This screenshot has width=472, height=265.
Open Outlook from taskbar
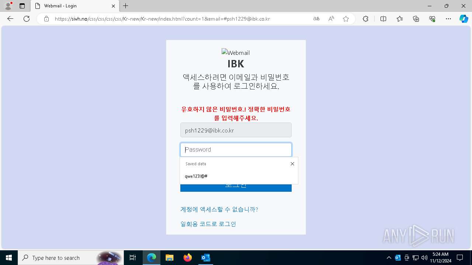[205, 258]
